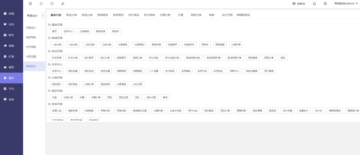360x155 pixels.
Task: Click the 首页 link button
Action: click(x=54, y=31)
